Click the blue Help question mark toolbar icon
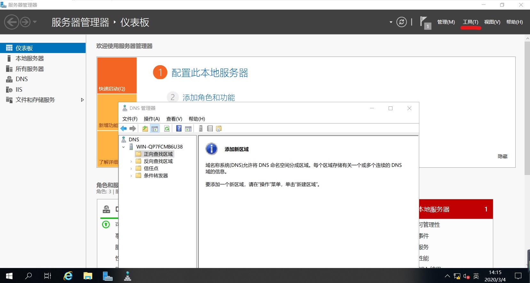Viewport: 530px width, 283px height. 179,129
